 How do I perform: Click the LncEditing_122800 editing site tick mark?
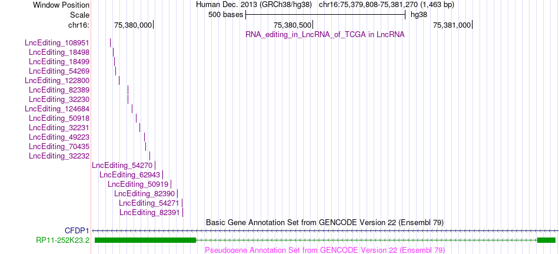pyautogui.click(x=119, y=80)
